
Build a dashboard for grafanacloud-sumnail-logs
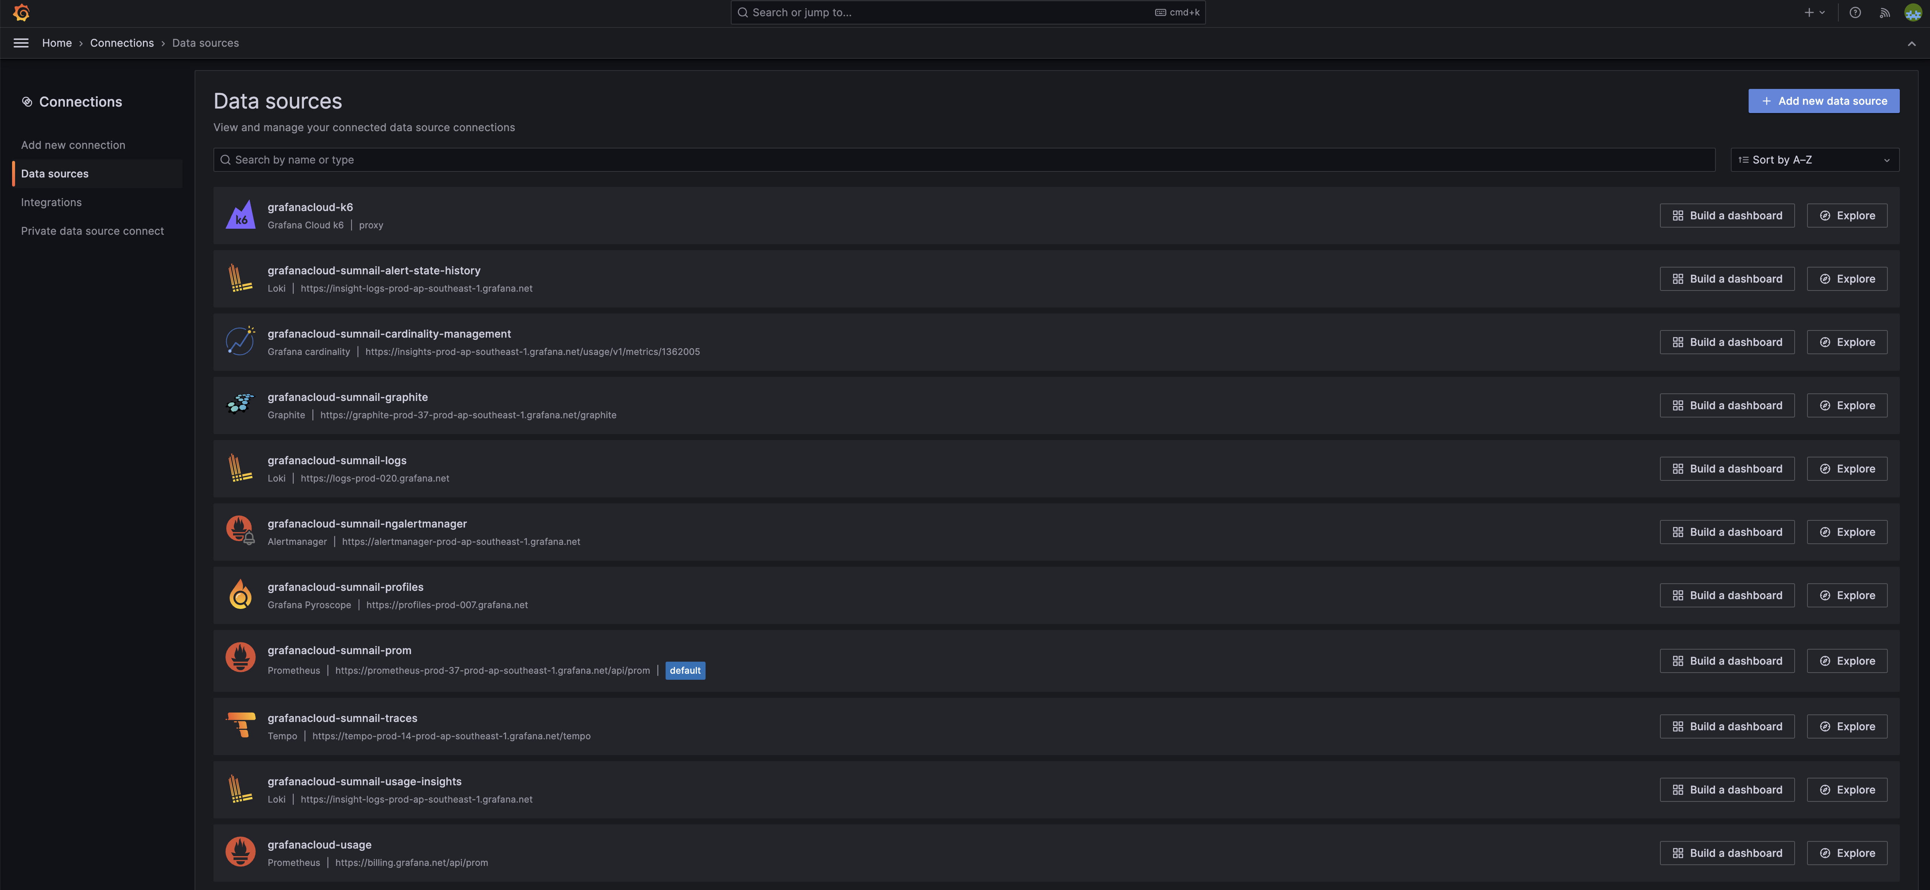click(x=1727, y=469)
